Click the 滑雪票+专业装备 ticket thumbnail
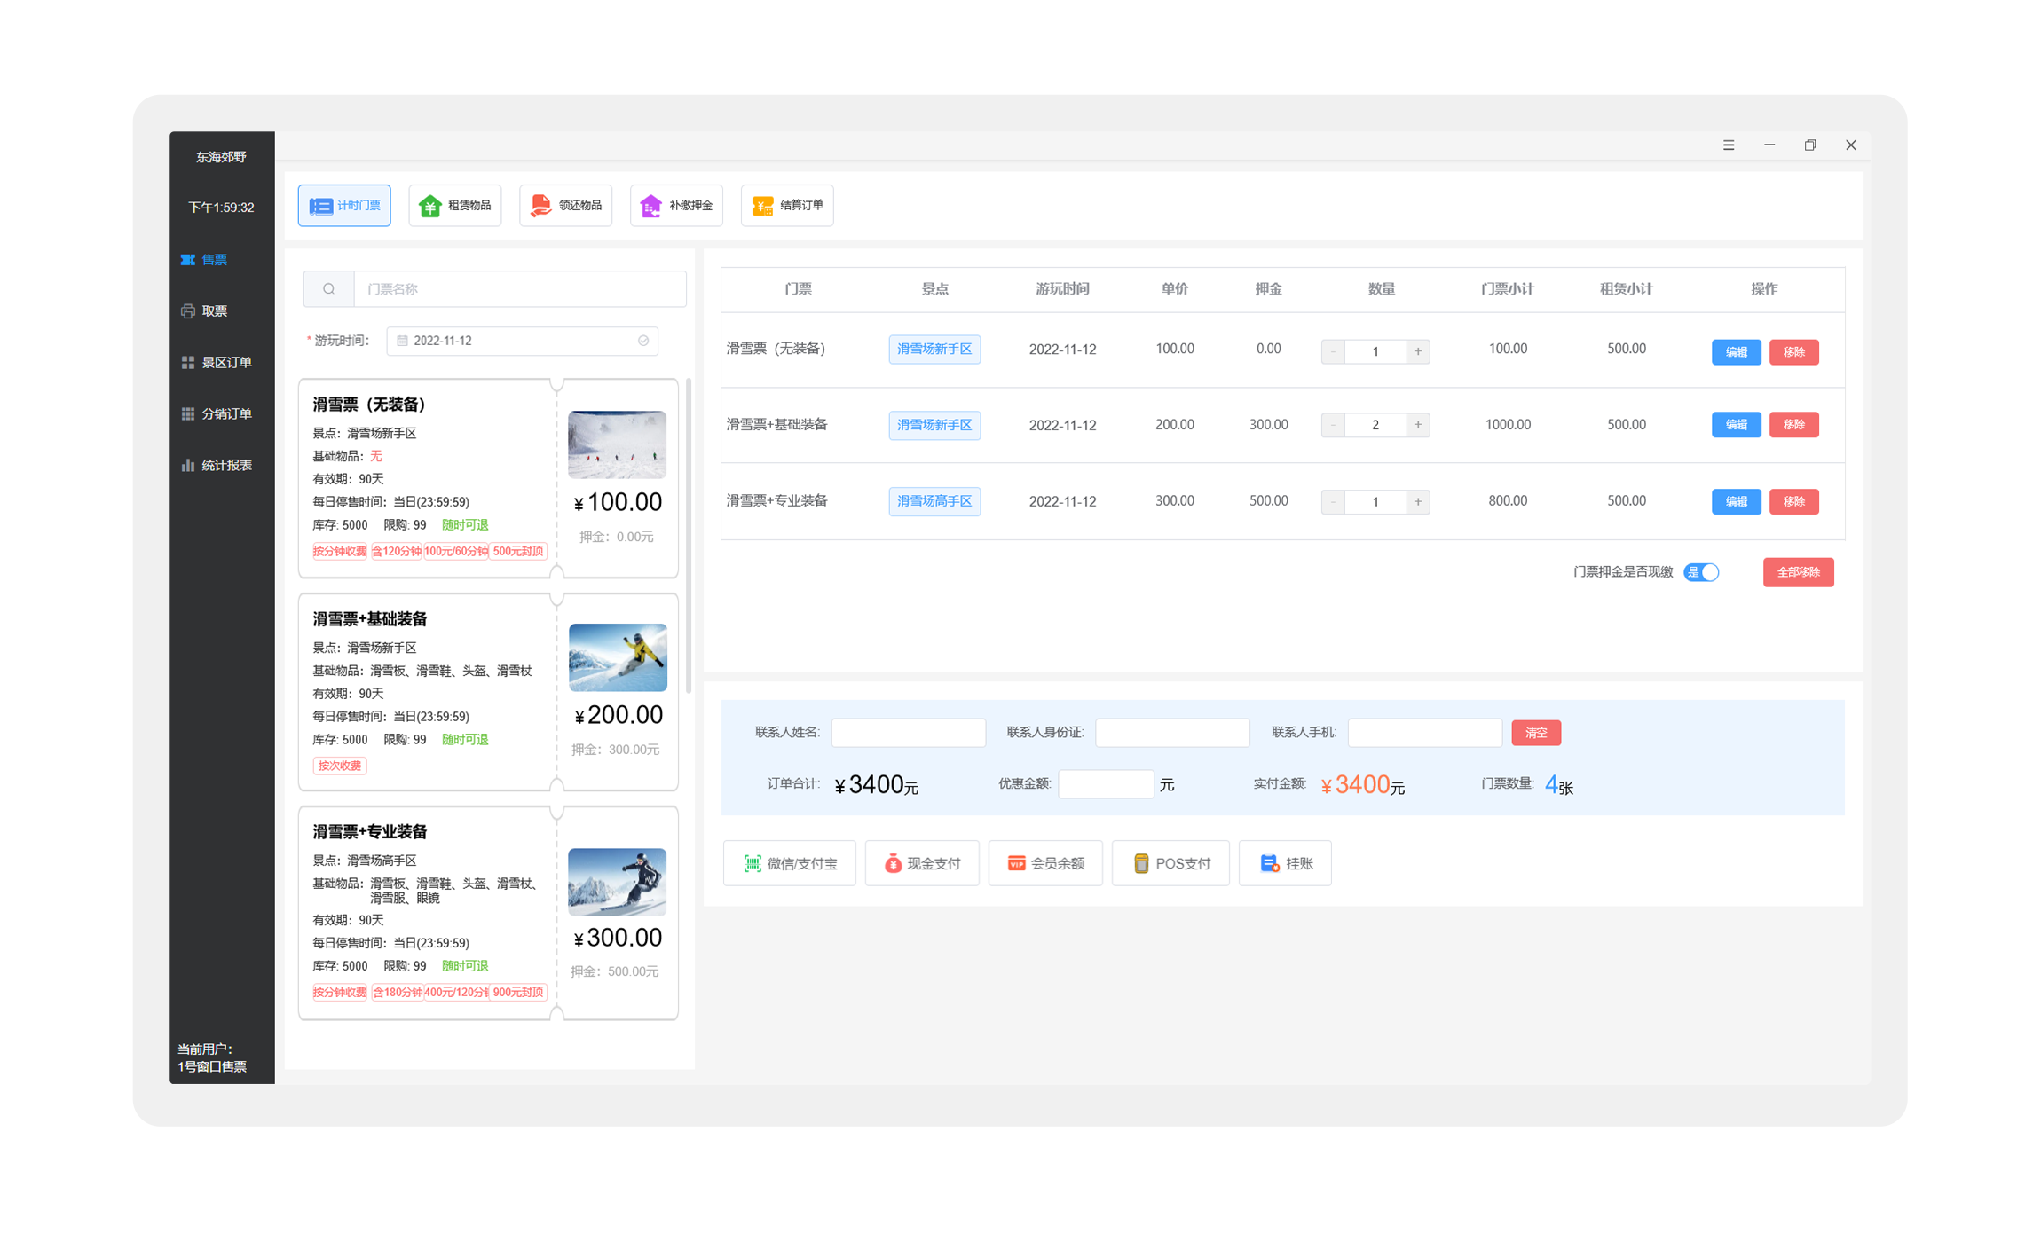The width and height of the screenshot is (2041, 1242). (x=618, y=882)
